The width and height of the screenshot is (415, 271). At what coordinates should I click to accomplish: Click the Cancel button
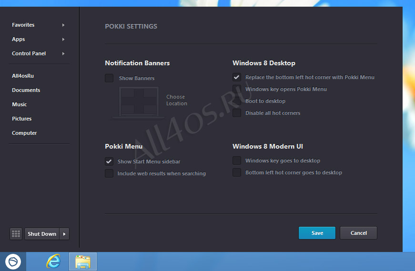pyautogui.click(x=359, y=233)
